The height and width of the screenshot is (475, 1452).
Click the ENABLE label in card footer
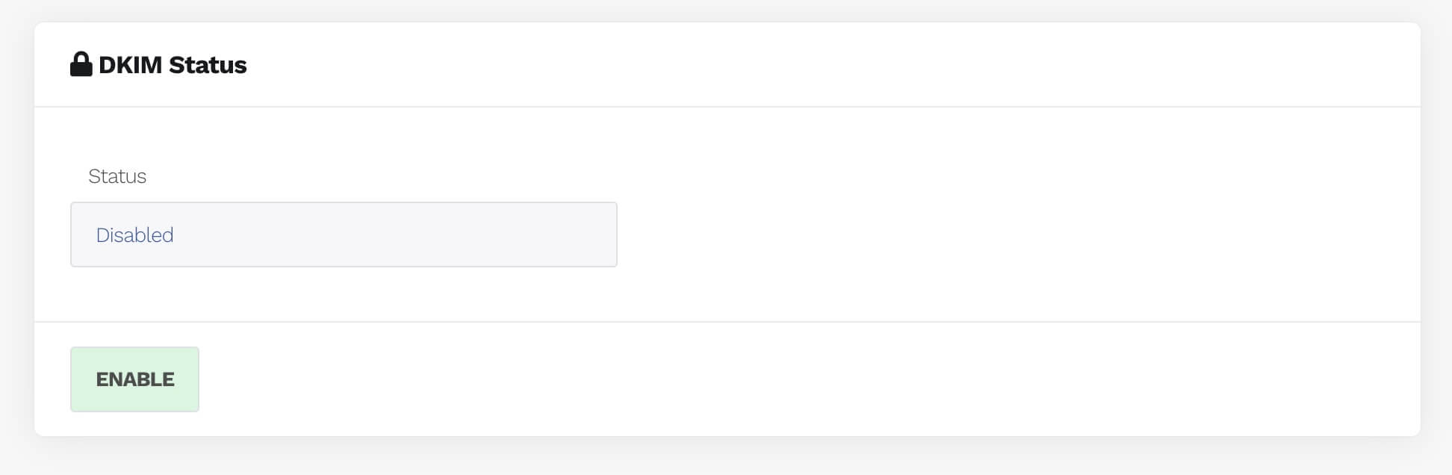pos(135,379)
